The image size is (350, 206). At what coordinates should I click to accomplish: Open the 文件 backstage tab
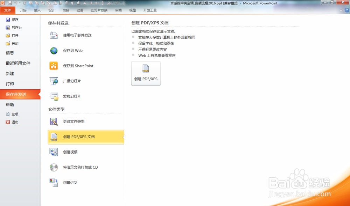click(x=8, y=10)
